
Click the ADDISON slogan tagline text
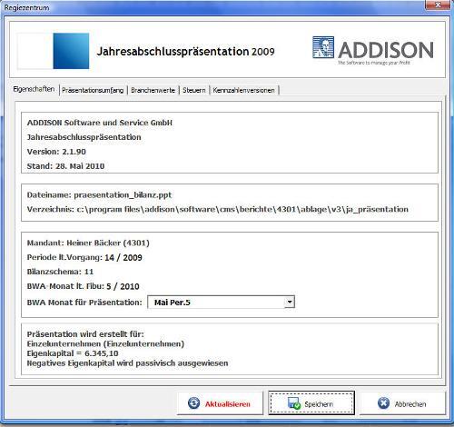[374, 63]
